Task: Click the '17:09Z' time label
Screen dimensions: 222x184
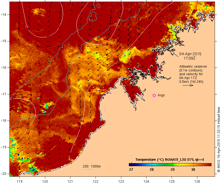Action: [190, 58]
